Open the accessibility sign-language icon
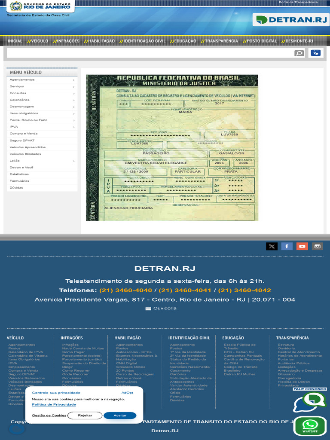 (316, 53)
